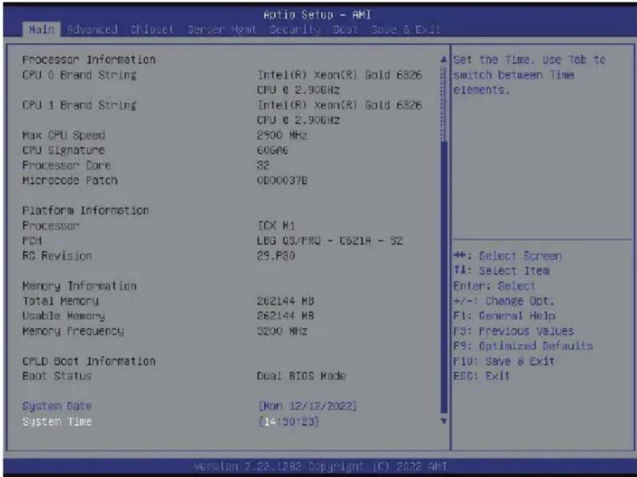Select the System Date label
This screenshot has width=637, height=477.
click(x=57, y=406)
